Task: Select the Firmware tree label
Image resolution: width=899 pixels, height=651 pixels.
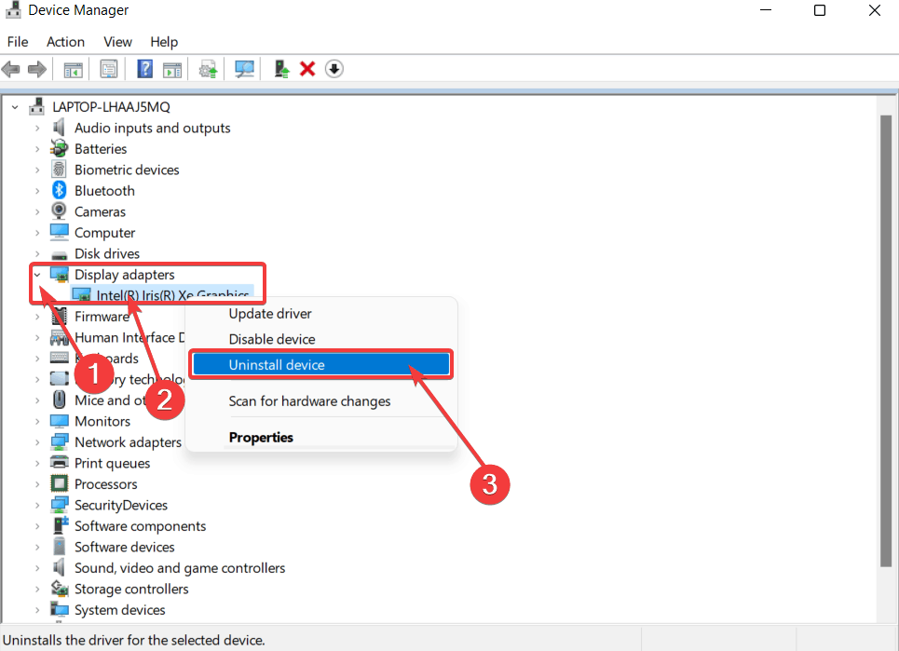Action: [102, 317]
